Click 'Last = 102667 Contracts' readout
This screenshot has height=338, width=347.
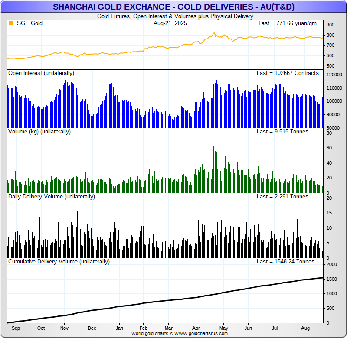coord(288,73)
